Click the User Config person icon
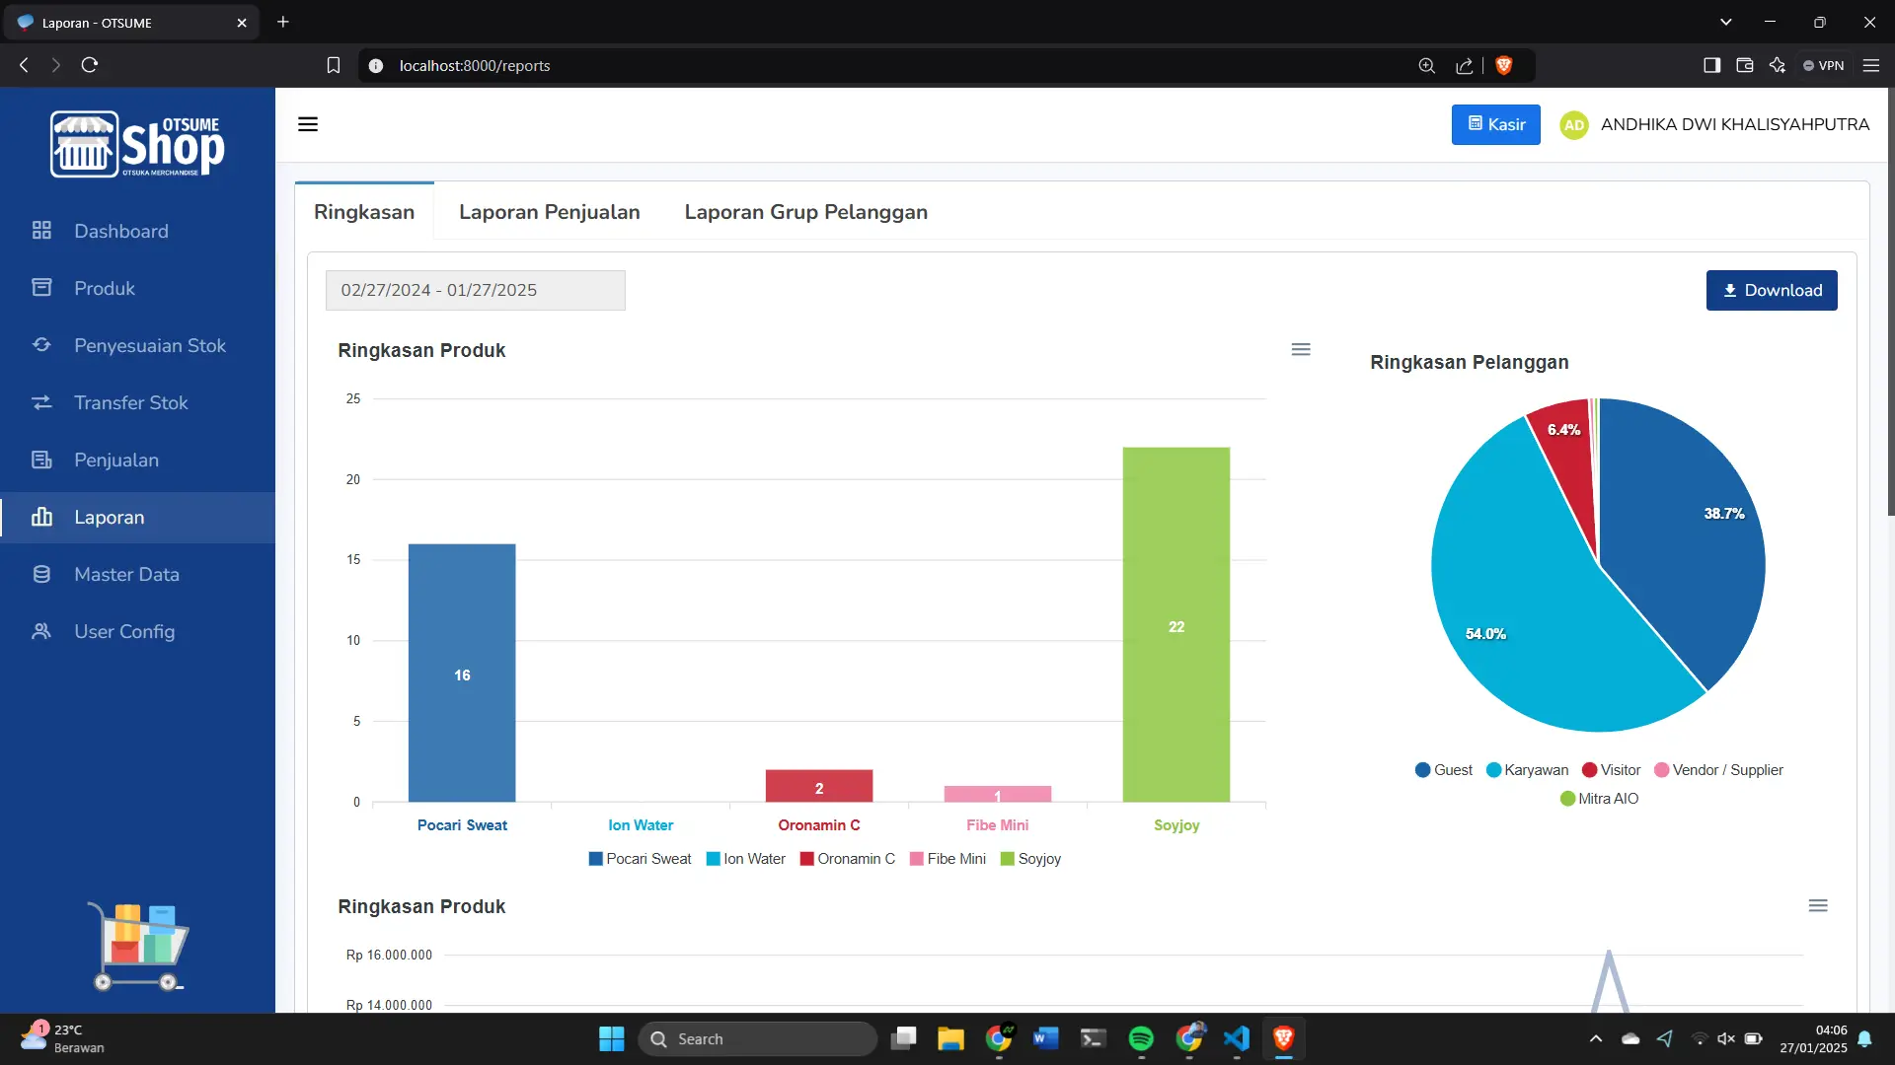Viewport: 1895px width, 1065px height. [41, 631]
